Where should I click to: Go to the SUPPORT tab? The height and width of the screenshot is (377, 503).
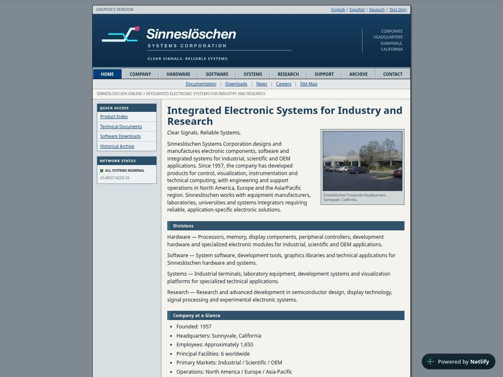coord(324,74)
